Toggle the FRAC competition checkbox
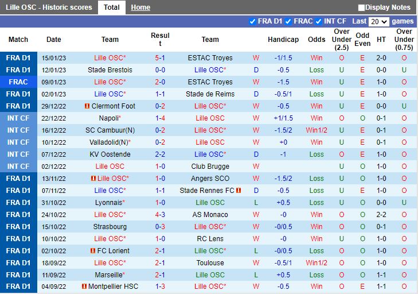 (288, 21)
